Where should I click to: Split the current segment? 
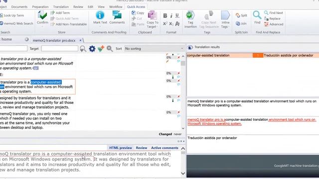tap(241, 15)
